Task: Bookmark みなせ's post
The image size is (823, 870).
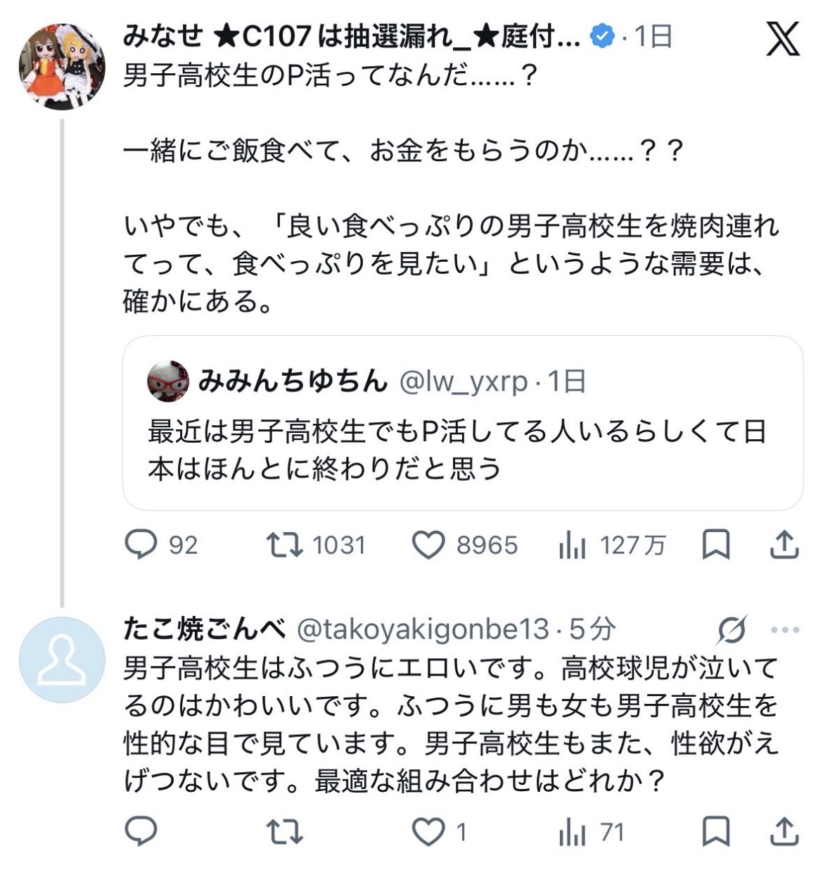Action: [716, 545]
